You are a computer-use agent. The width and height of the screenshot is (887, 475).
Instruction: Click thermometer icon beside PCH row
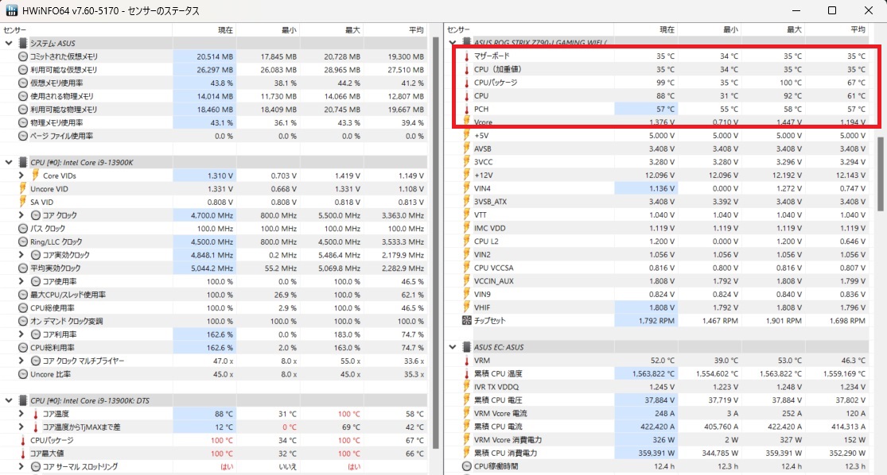(467, 109)
